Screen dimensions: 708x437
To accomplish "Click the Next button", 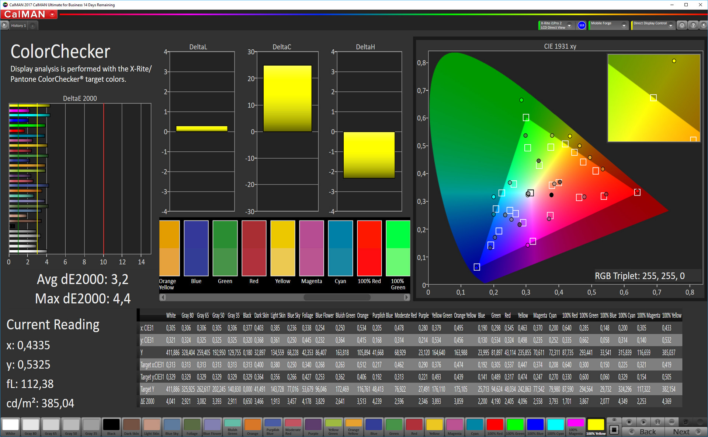I will 685,431.
